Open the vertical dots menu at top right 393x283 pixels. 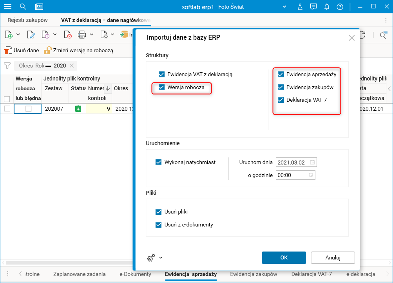click(x=386, y=20)
